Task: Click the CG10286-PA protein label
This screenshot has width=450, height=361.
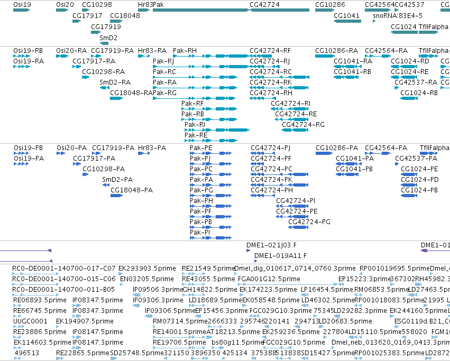Action: [x=337, y=148]
